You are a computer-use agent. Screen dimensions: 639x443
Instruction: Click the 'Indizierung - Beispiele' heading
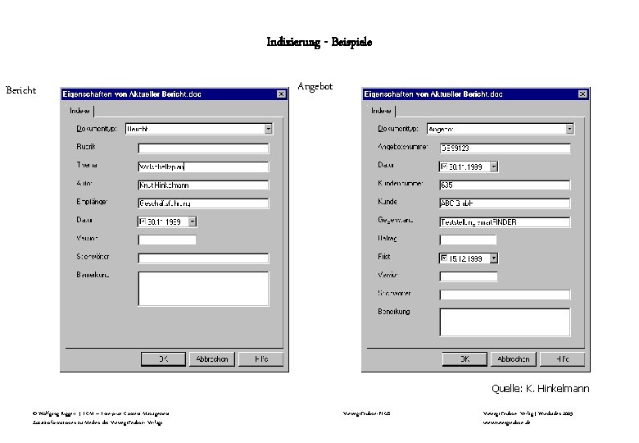click(319, 42)
